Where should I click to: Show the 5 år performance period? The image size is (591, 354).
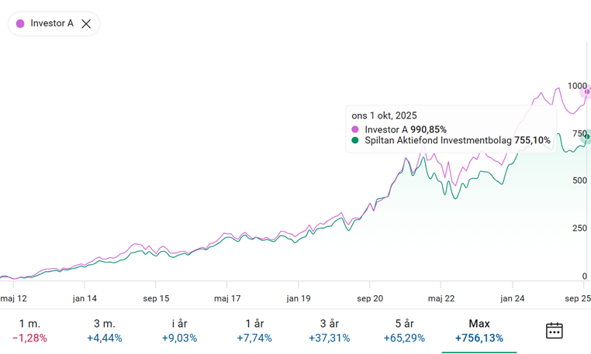(x=404, y=331)
